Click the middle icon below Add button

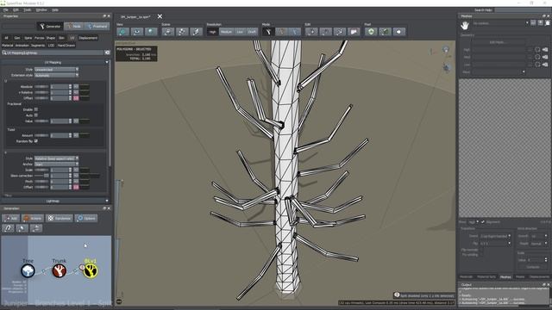point(22,228)
